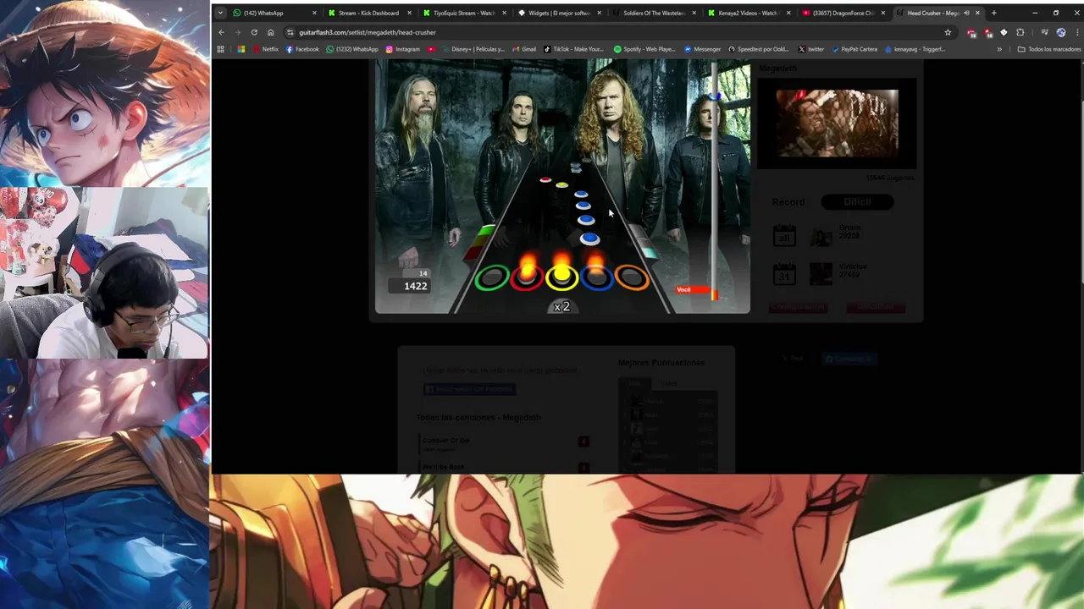Open the browser profile avatar
The height and width of the screenshot is (609, 1084).
[1061, 32]
